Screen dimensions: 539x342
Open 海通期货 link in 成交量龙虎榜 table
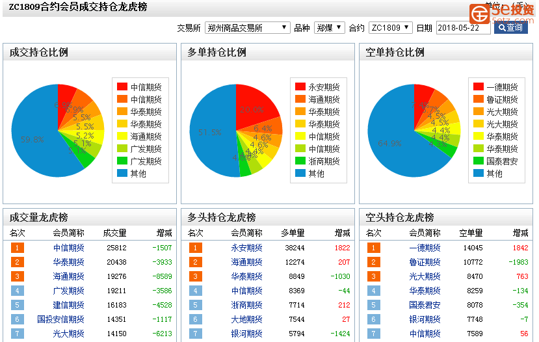69,276
